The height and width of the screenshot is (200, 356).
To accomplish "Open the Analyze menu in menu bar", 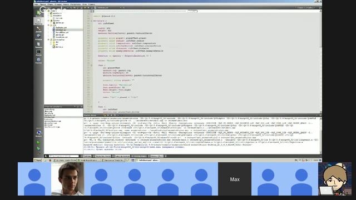I will [66, 4].
